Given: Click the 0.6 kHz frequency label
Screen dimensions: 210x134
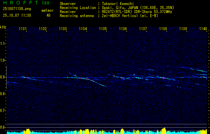Looking at the screenshot, I should pos(3,127).
